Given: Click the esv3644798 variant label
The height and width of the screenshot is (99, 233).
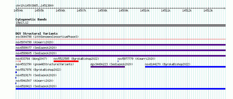Looking at the screenshot, I should pos(47,37).
